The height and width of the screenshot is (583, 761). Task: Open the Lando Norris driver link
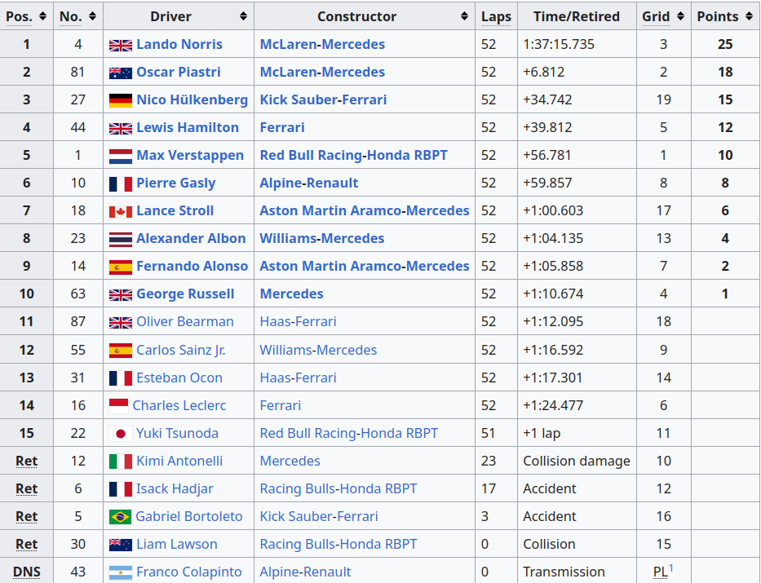[x=179, y=44]
